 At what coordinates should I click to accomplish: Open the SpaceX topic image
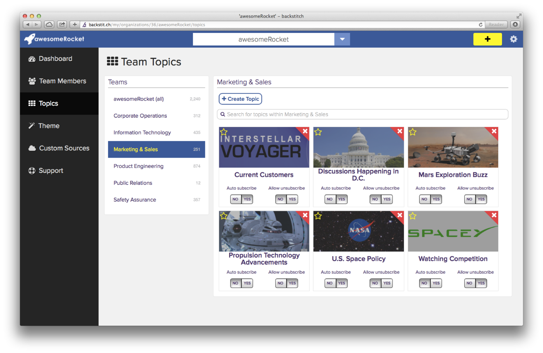(x=453, y=231)
